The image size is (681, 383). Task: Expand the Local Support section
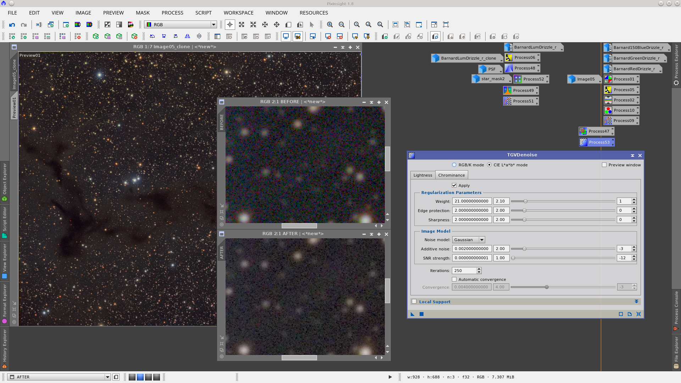tap(636, 302)
